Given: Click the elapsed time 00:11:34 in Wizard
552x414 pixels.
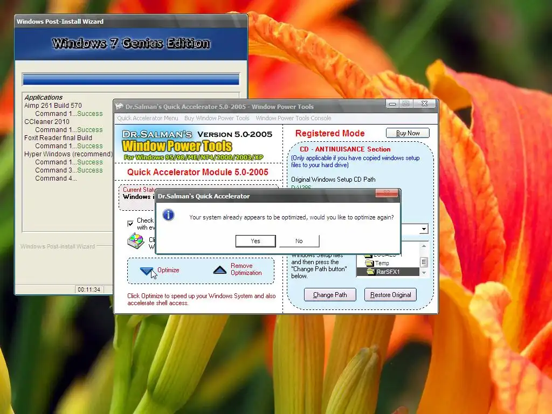Looking at the screenshot, I should coord(89,289).
